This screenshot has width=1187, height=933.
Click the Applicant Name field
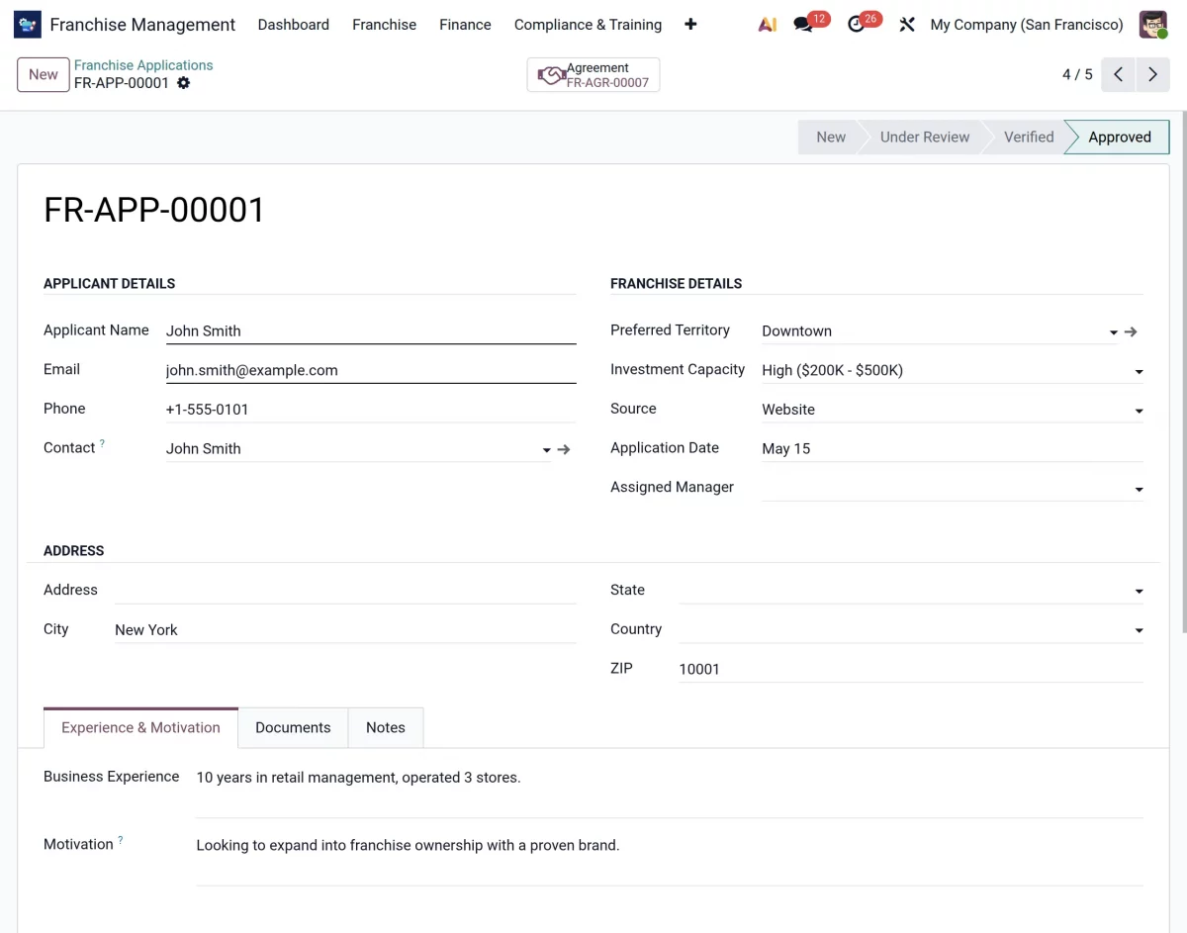pos(371,330)
